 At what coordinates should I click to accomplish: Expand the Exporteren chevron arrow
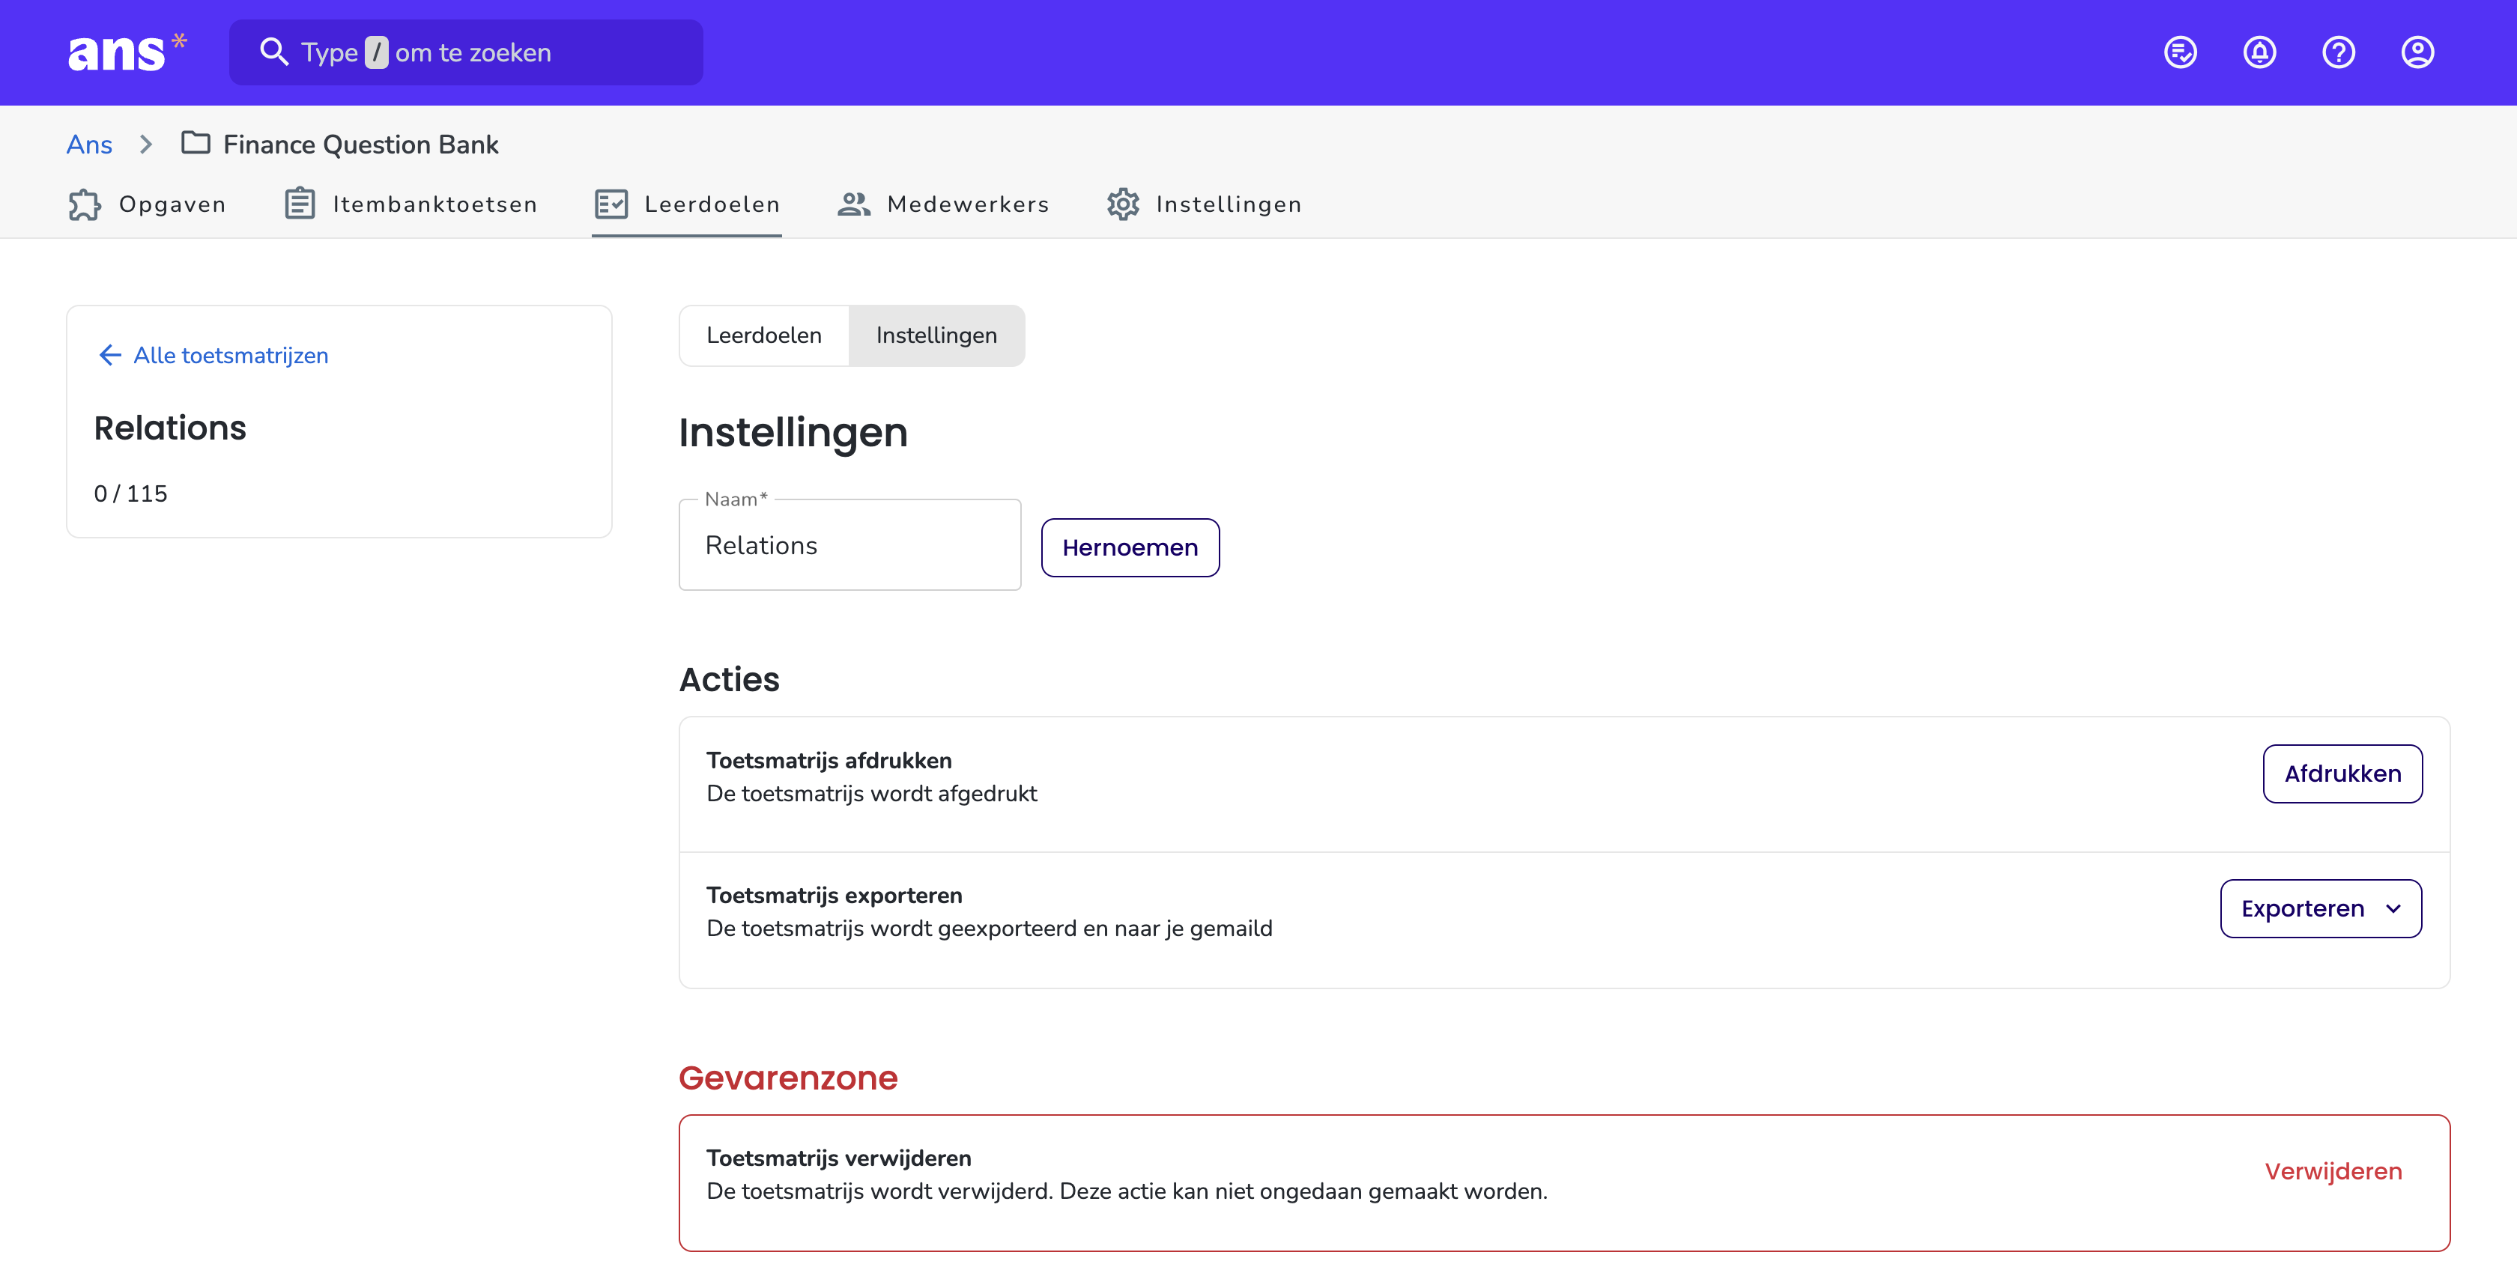(x=2393, y=908)
